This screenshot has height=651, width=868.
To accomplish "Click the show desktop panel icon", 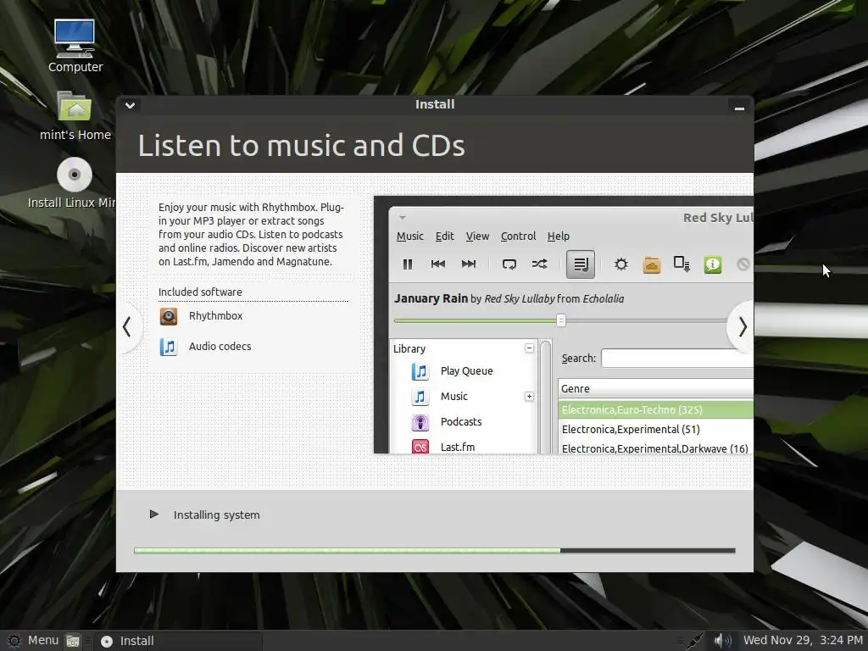I will tap(73, 641).
